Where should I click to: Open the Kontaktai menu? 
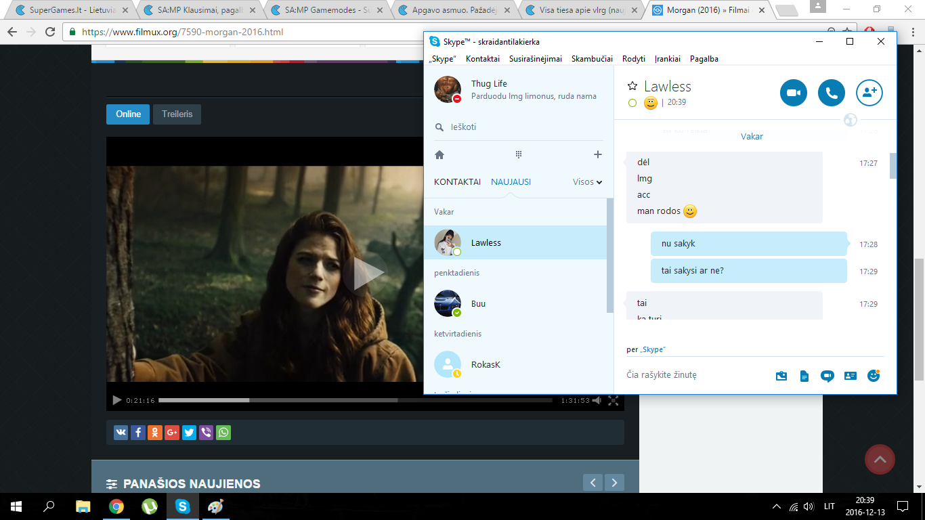483,59
